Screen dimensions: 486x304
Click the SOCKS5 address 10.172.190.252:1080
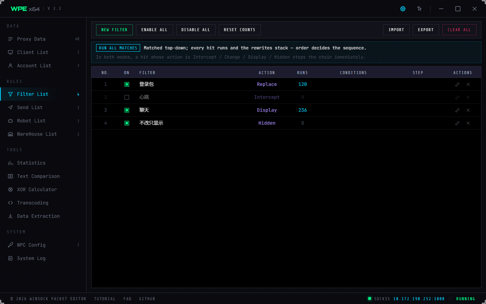click(419, 299)
